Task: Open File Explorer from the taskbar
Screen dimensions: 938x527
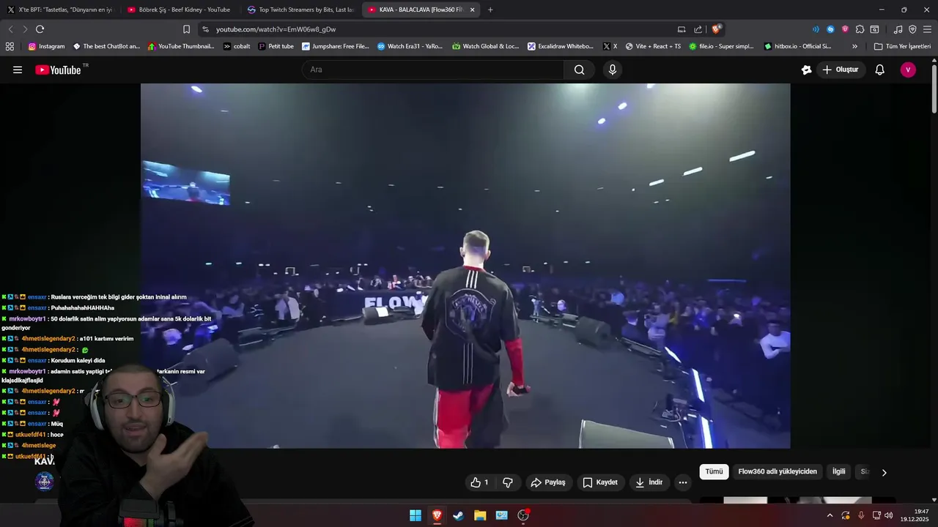Action: click(480, 515)
